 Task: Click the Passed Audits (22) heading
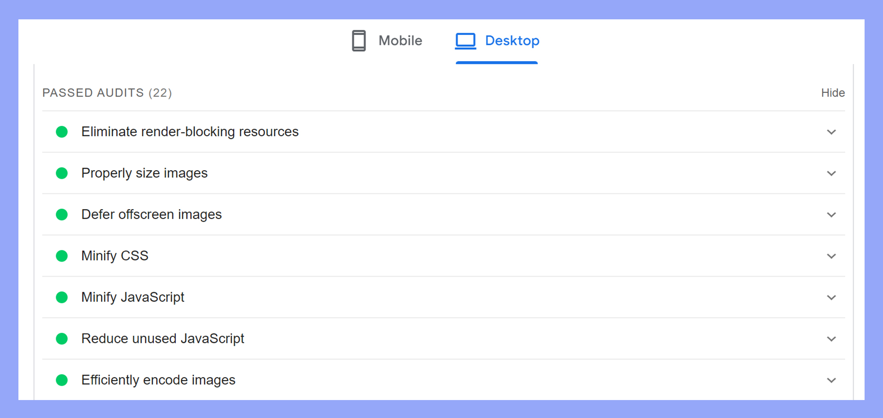pos(107,93)
